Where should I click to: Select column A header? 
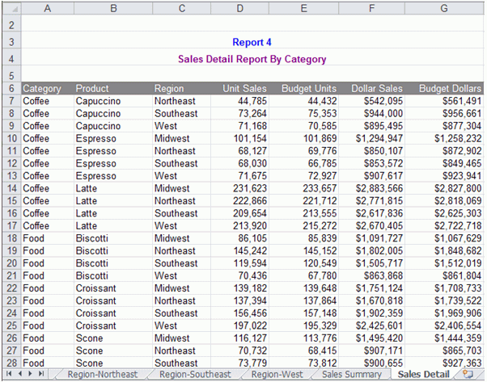(46, 8)
